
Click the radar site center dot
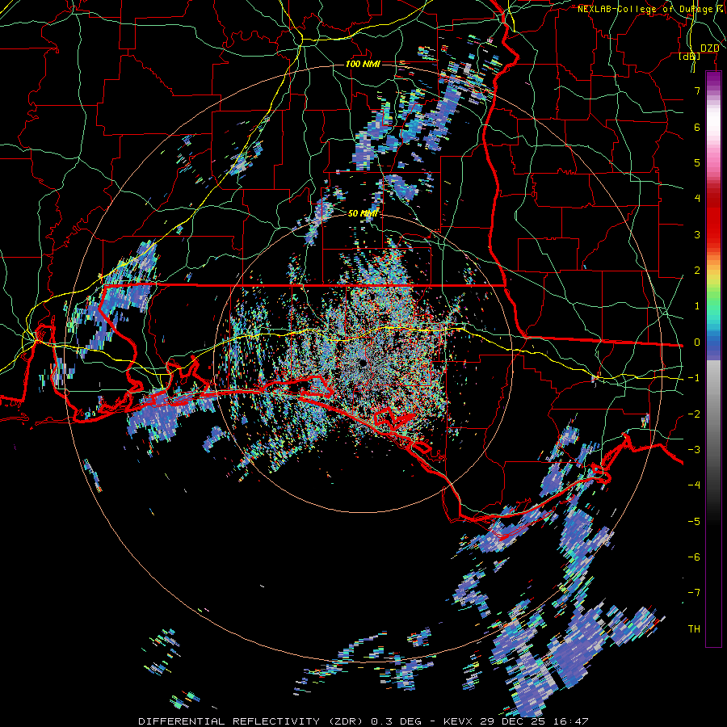(x=362, y=363)
